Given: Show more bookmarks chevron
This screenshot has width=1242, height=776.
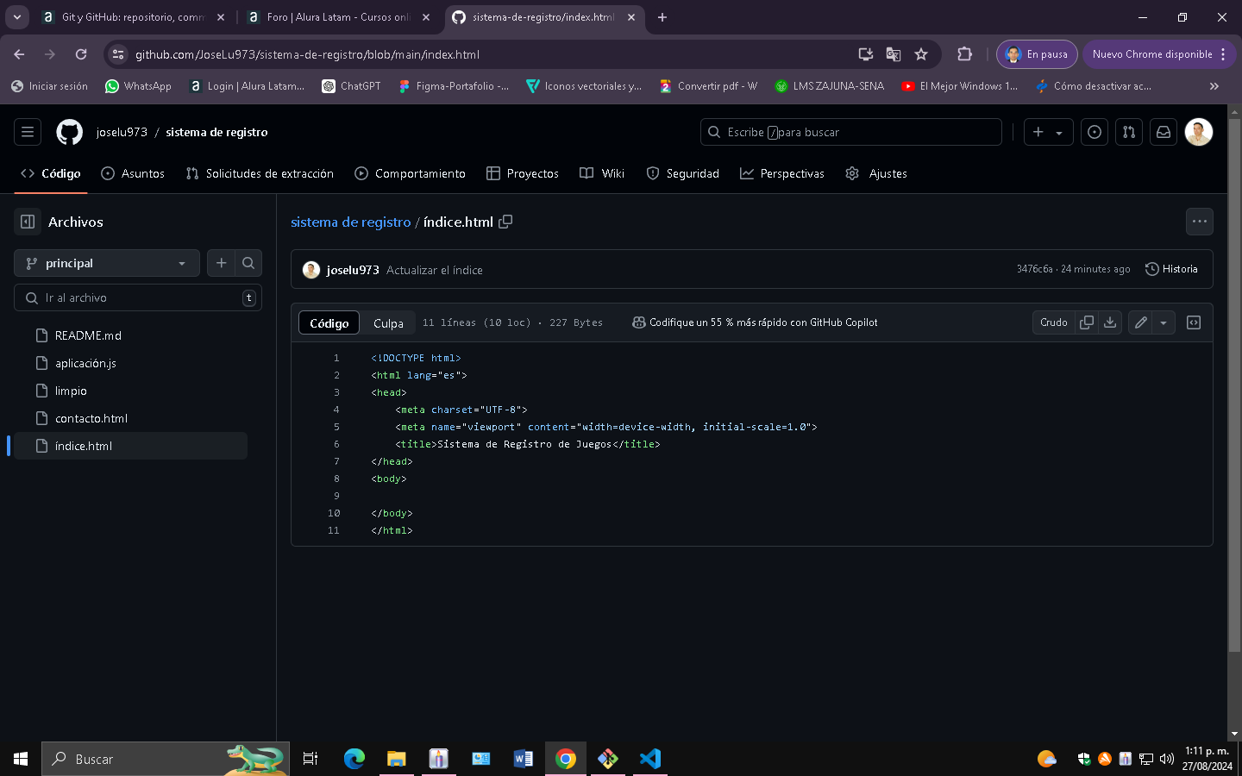Looking at the screenshot, I should click(x=1214, y=86).
